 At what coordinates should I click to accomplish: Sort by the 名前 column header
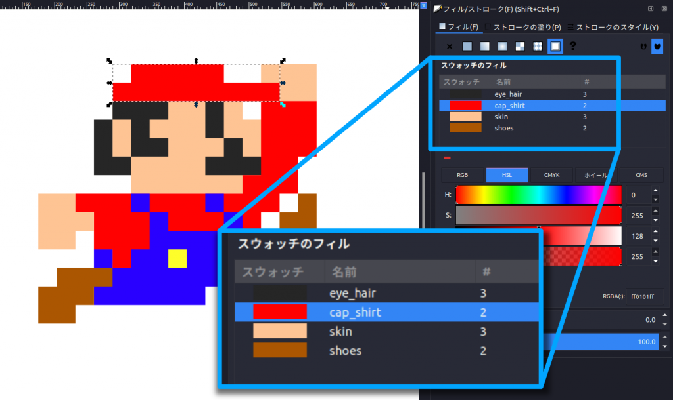pos(535,81)
